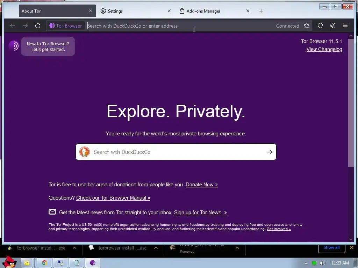
Task: Open a new tab with plus
Action: [x=261, y=11]
